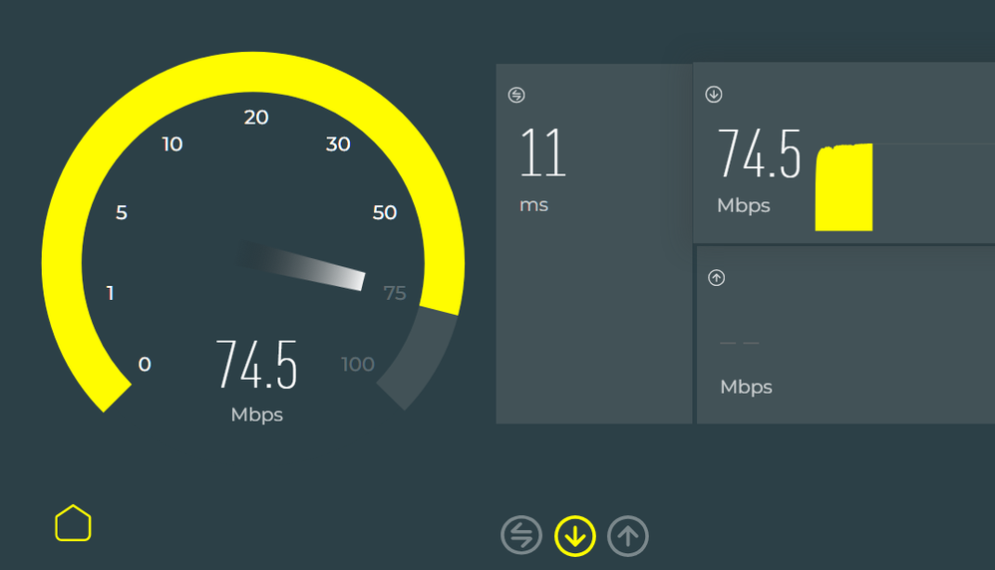Viewport: 995px width, 570px height.
Task: Click the 75 mark on the gauge
Action: tap(395, 293)
